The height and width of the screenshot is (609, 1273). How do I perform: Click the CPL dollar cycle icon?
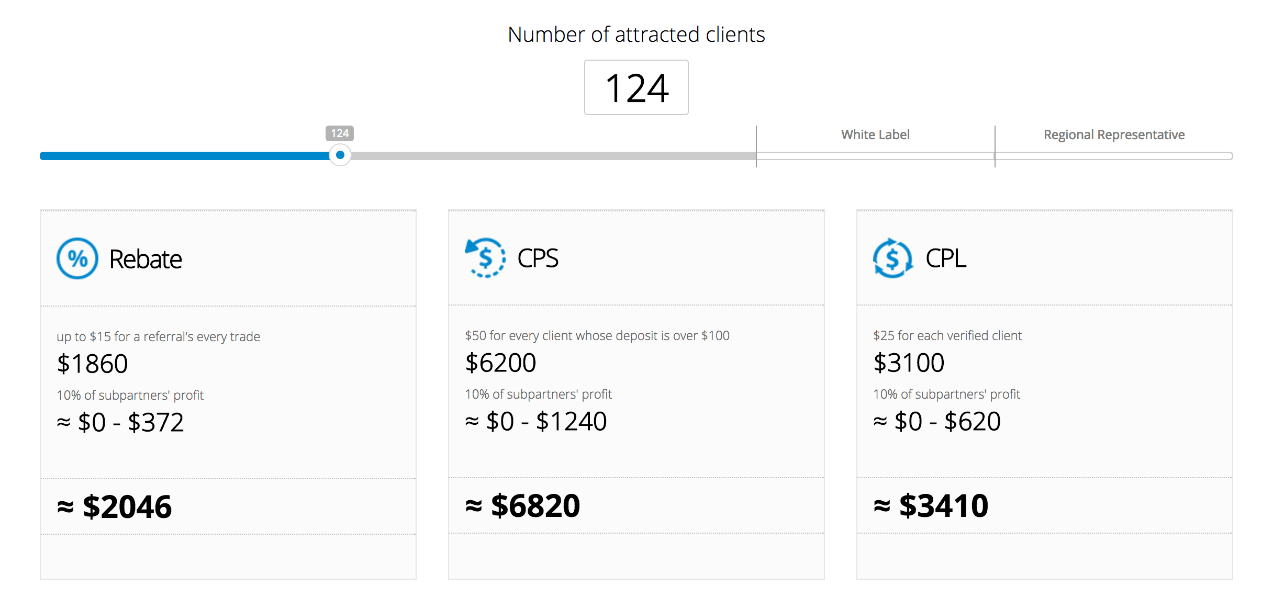click(x=893, y=258)
